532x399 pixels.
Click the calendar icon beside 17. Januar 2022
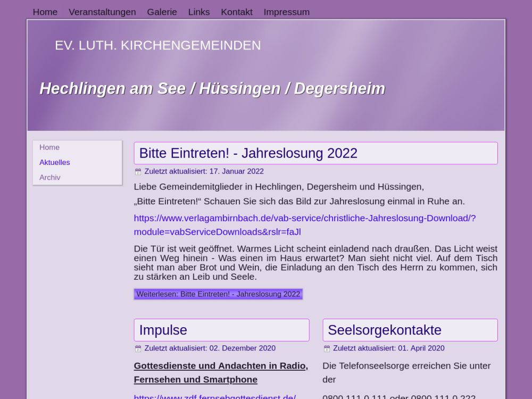(138, 172)
